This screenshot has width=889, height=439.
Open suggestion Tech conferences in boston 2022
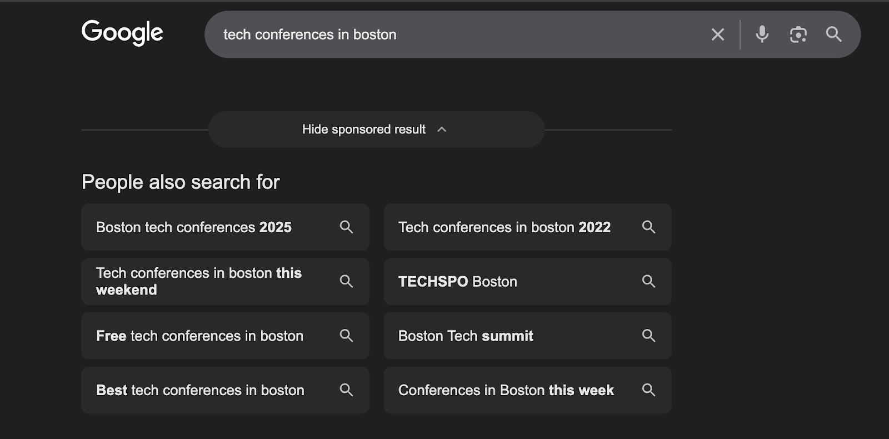(527, 227)
